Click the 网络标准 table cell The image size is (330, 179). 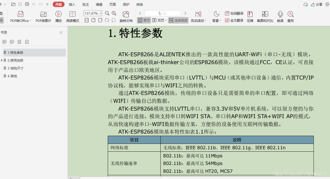[134, 148]
